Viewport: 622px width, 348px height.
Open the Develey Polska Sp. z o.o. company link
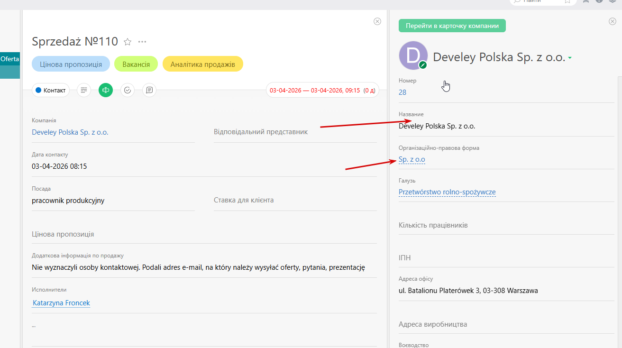point(70,132)
